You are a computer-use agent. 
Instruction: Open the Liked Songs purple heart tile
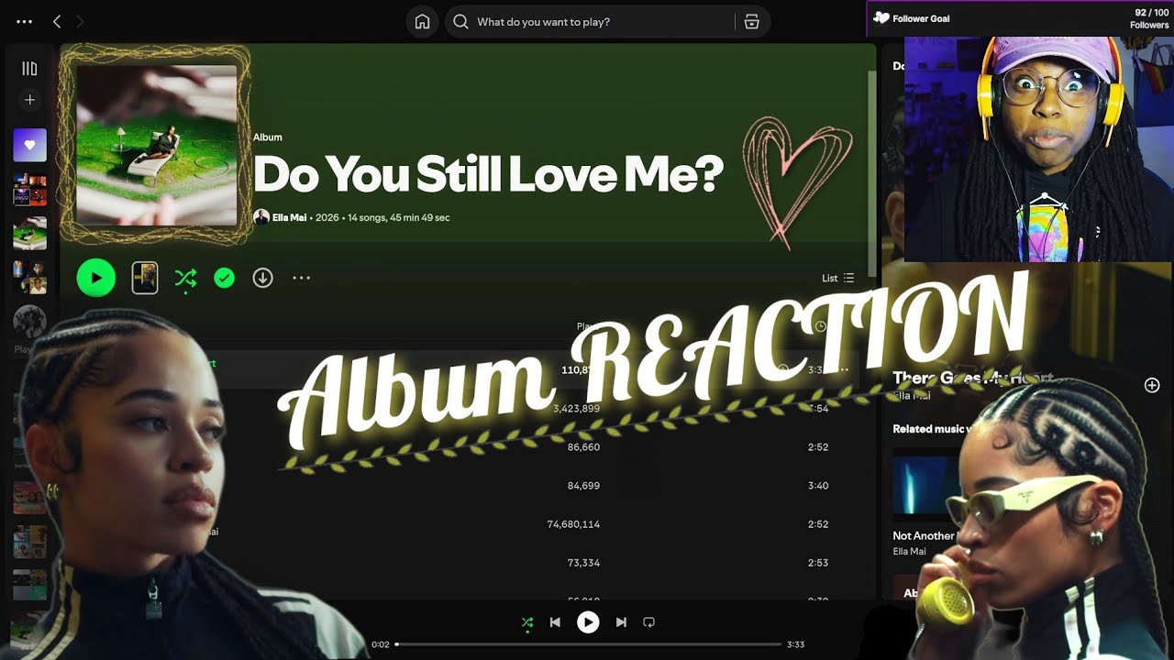click(29, 145)
